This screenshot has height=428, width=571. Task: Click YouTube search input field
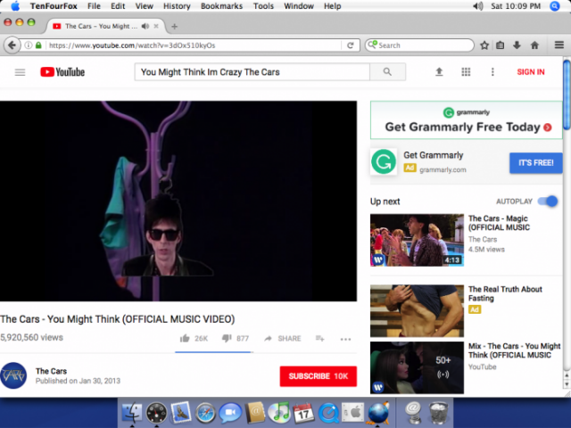tap(252, 72)
